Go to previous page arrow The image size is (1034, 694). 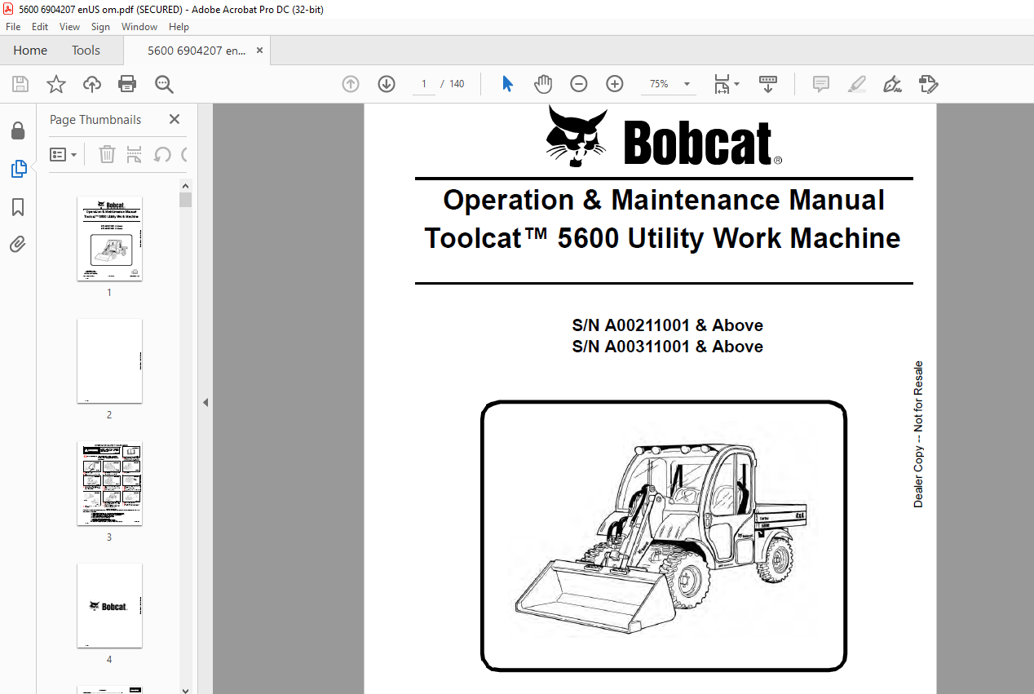point(351,84)
